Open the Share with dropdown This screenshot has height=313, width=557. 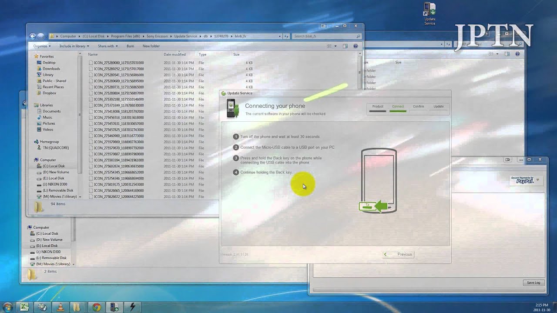pyautogui.click(x=107, y=46)
